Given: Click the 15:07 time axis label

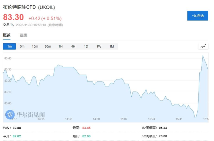Looking at the screenshot, I should 124,119.
